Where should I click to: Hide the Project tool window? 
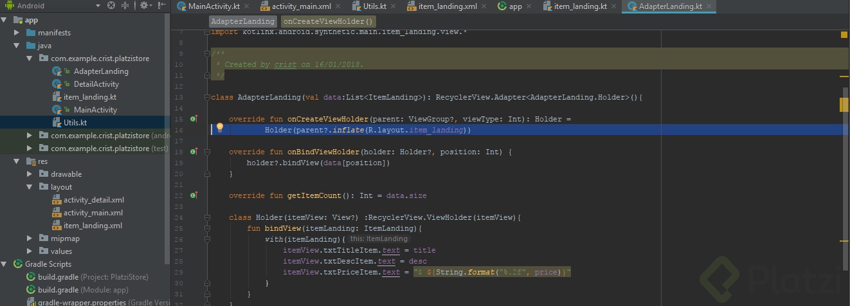coord(161,6)
